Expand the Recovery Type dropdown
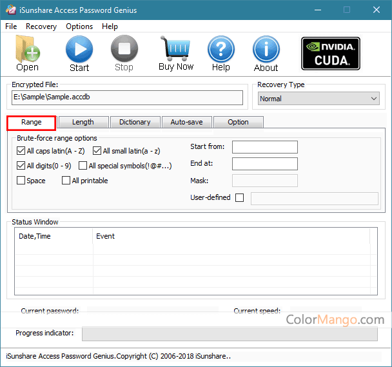392x367 pixels. (x=318, y=99)
